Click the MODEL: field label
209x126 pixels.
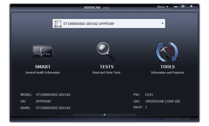[26, 95]
